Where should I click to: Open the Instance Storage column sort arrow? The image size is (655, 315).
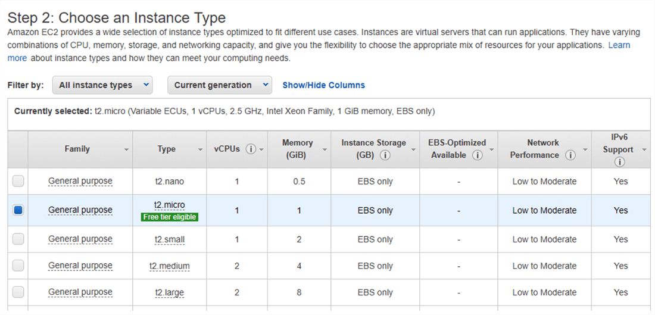[x=413, y=149]
